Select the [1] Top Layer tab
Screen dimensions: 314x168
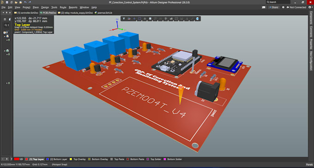35,159
